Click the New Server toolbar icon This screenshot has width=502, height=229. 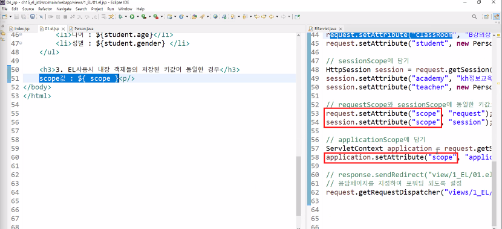[169, 17]
